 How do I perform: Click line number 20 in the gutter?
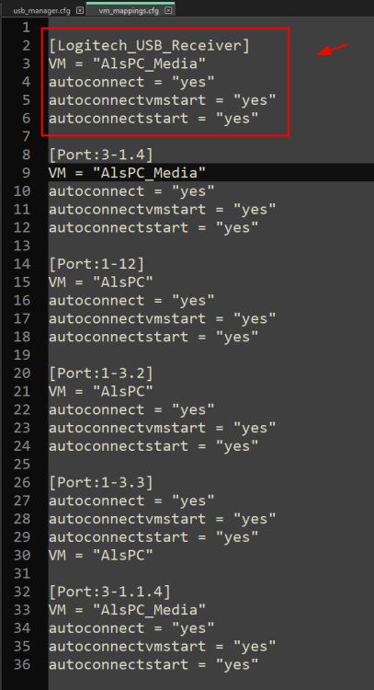(22, 374)
